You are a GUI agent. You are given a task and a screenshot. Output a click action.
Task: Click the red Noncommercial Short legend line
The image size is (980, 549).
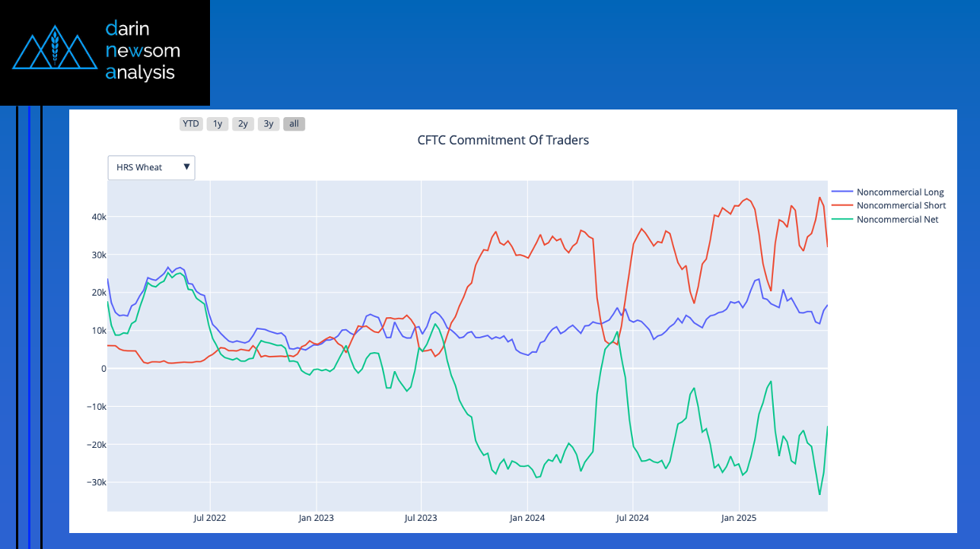click(842, 205)
